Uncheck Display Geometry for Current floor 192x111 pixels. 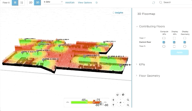point(185,42)
